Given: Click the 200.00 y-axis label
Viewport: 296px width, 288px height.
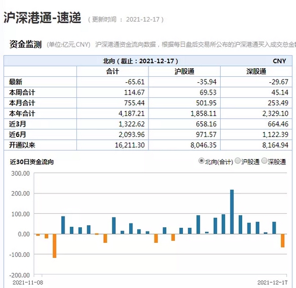Looking at the screenshot, I should [20, 193].
